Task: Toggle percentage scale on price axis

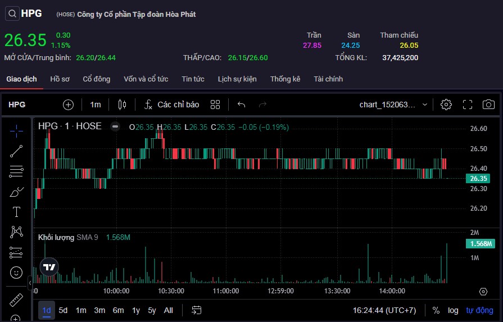Action: [436, 310]
